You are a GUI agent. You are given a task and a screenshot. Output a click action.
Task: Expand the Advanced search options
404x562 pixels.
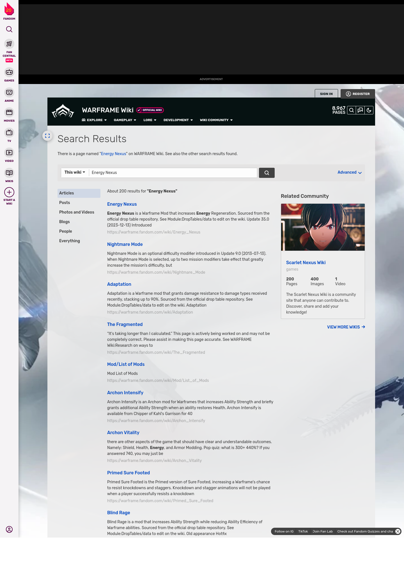350,172
